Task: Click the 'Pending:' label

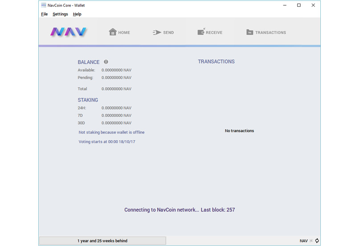Action: 86,78
